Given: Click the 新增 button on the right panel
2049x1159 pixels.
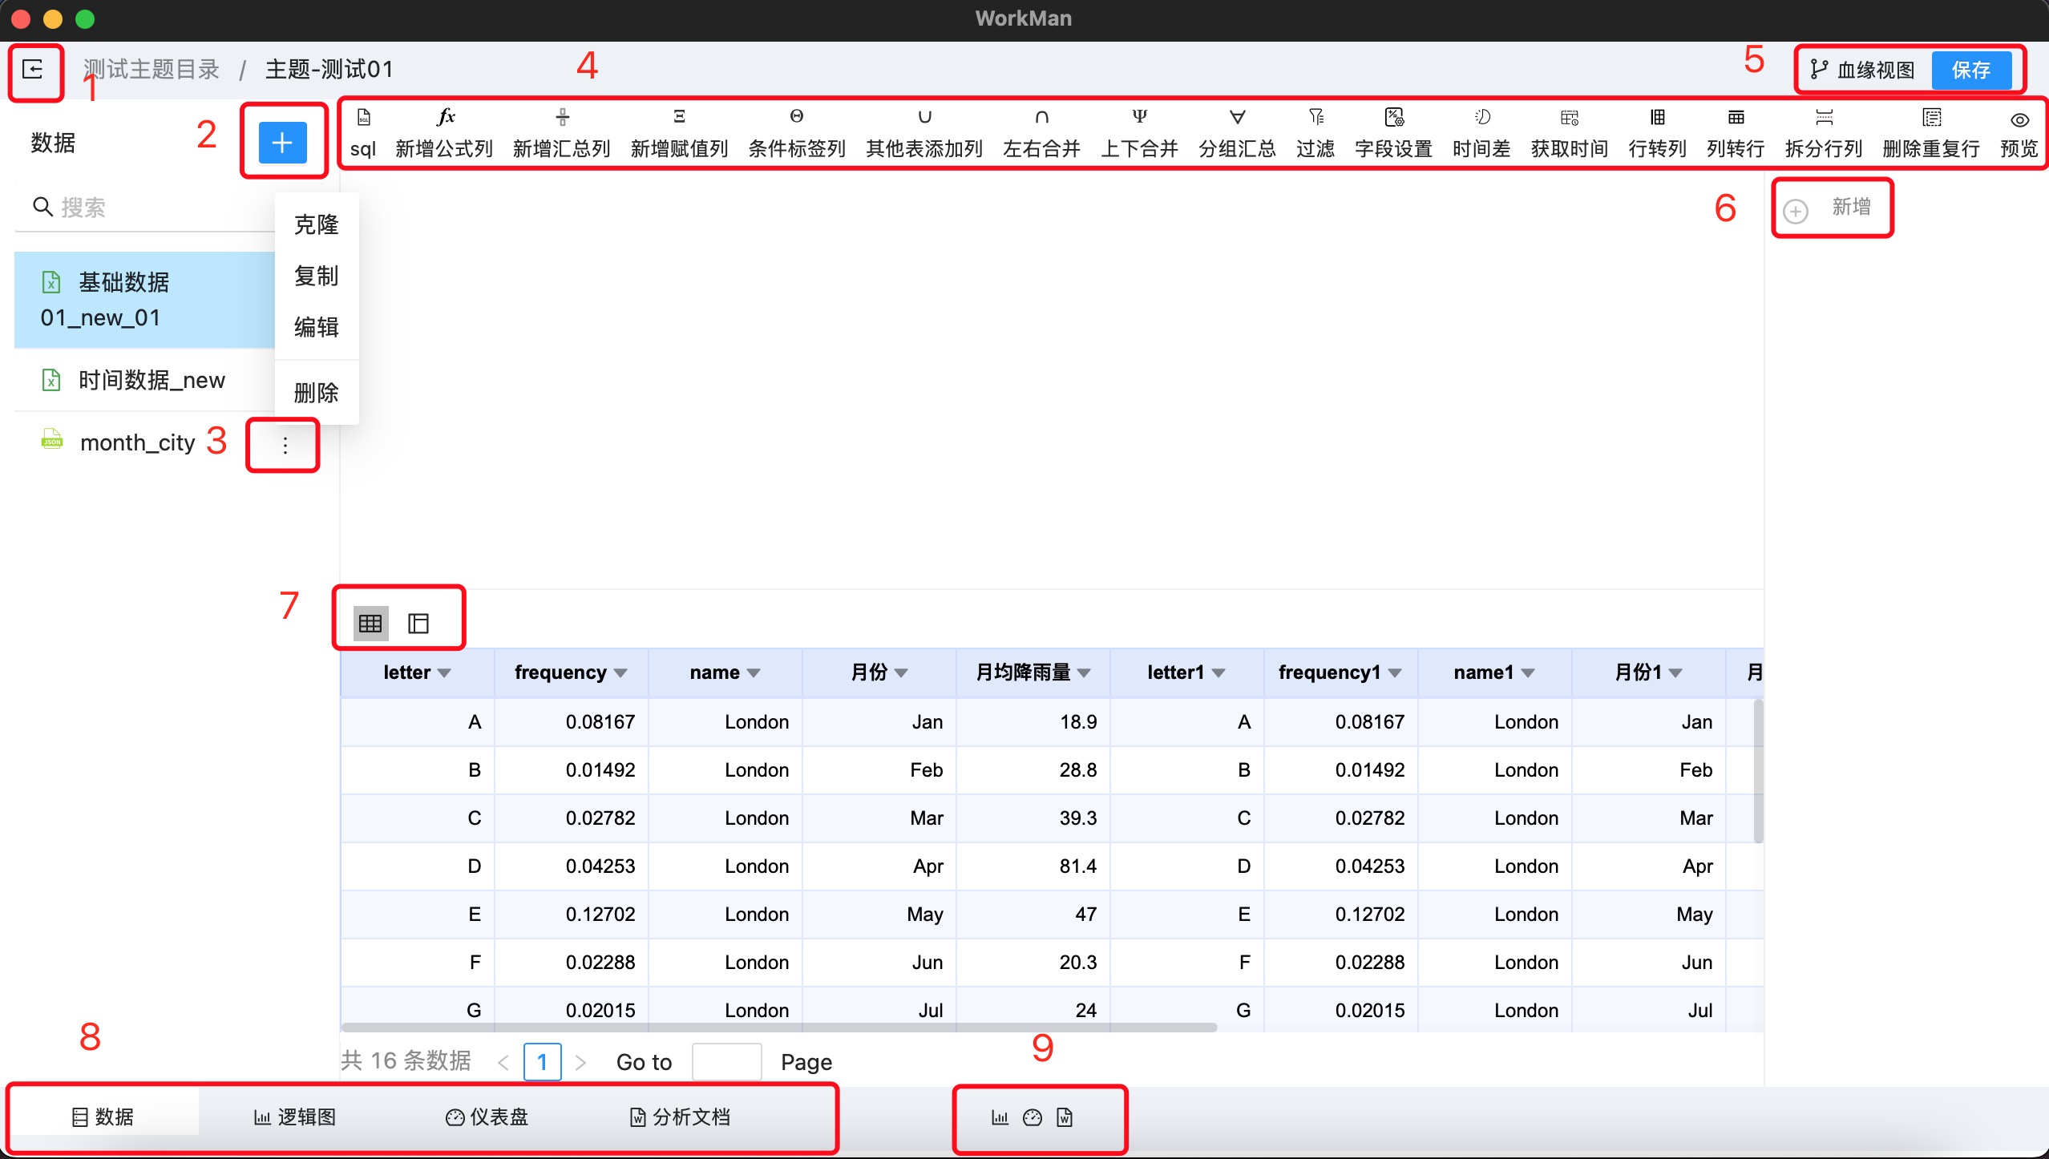Looking at the screenshot, I should 1829,208.
